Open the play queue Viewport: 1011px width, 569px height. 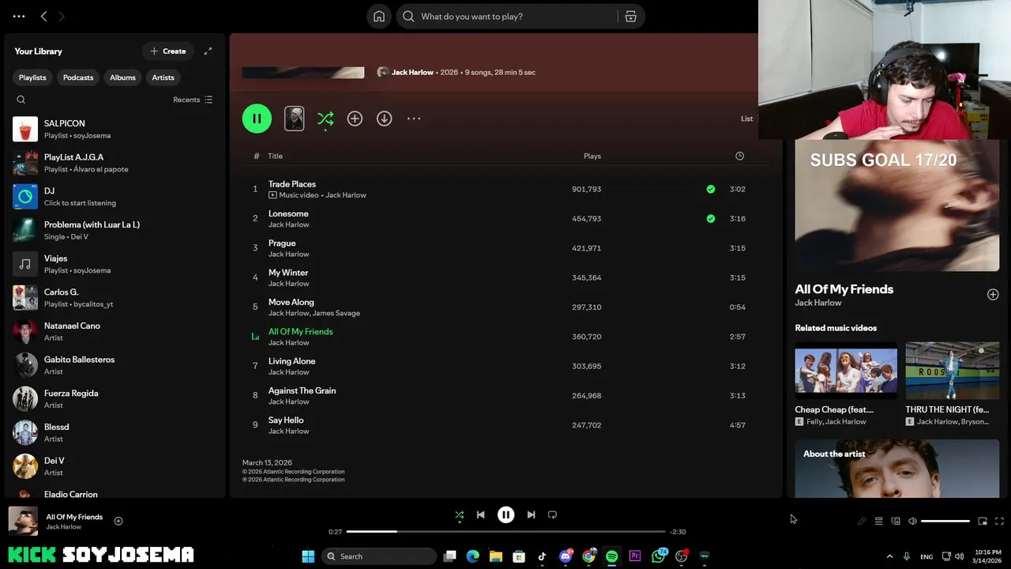(x=878, y=522)
